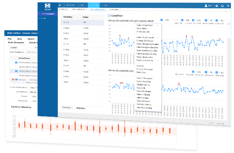Image resolution: width=234 pixels, height=153 pixels.
Task: Select Export RawData from context menu
Action: 145,82
